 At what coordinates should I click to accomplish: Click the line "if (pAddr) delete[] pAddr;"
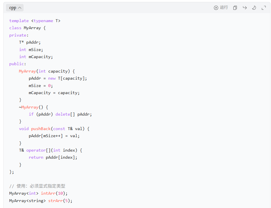coord(60,114)
